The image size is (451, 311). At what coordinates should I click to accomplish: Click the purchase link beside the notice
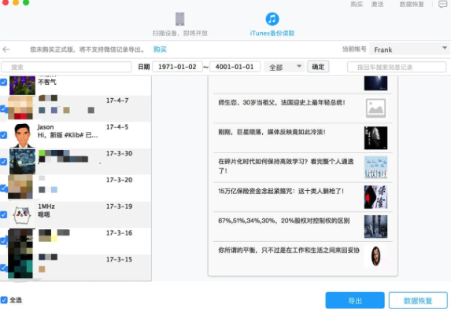pyautogui.click(x=160, y=49)
